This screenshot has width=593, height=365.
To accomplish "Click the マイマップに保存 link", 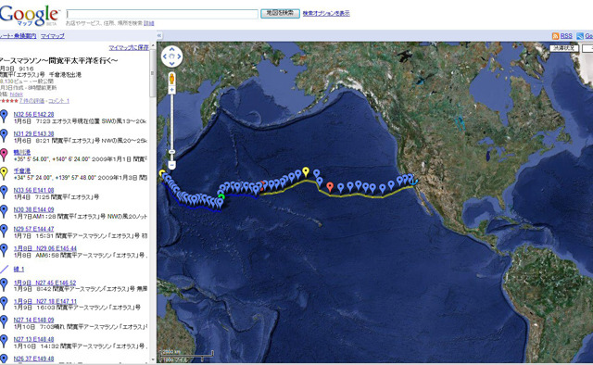I will coord(129,47).
